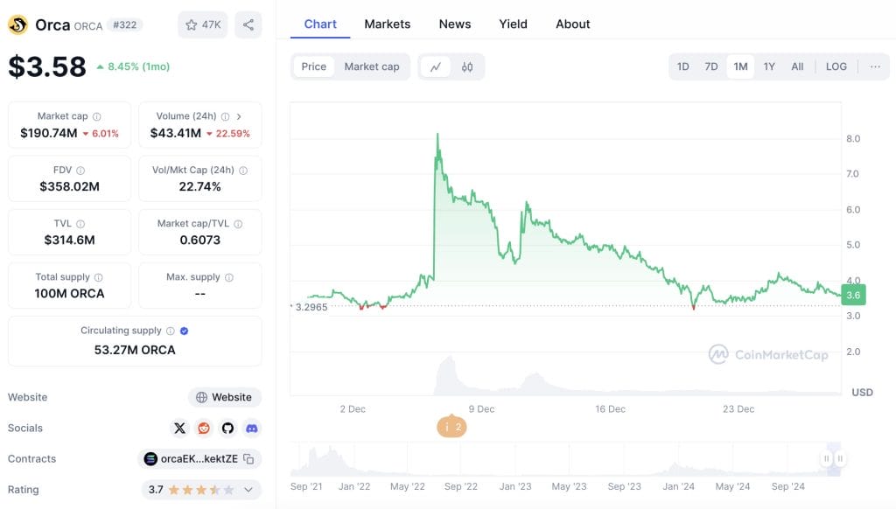Click the share icon button

tap(248, 24)
